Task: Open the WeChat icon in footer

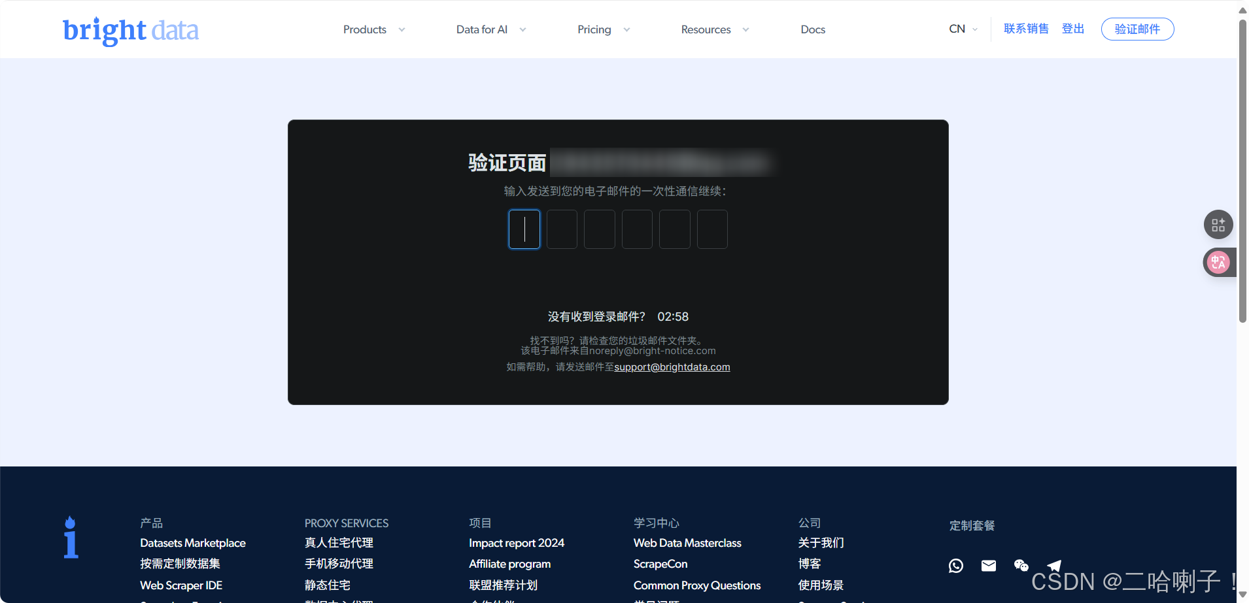Action: tap(1021, 566)
